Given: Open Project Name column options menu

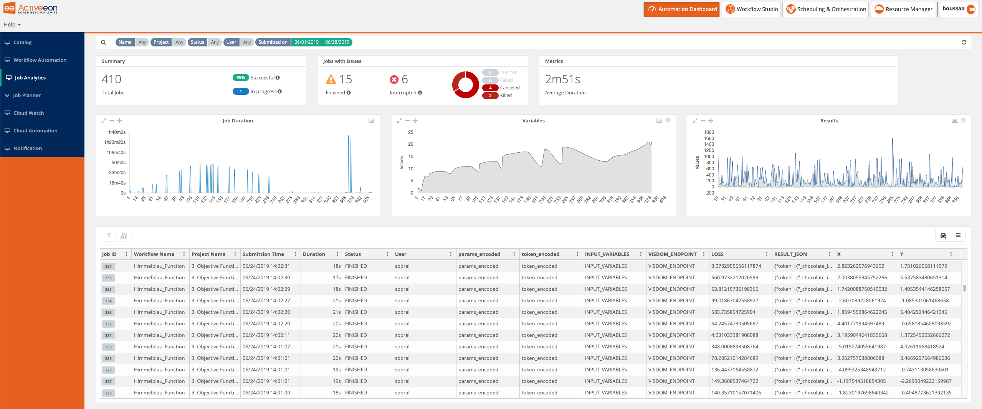Looking at the screenshot, I should [235, 254].
